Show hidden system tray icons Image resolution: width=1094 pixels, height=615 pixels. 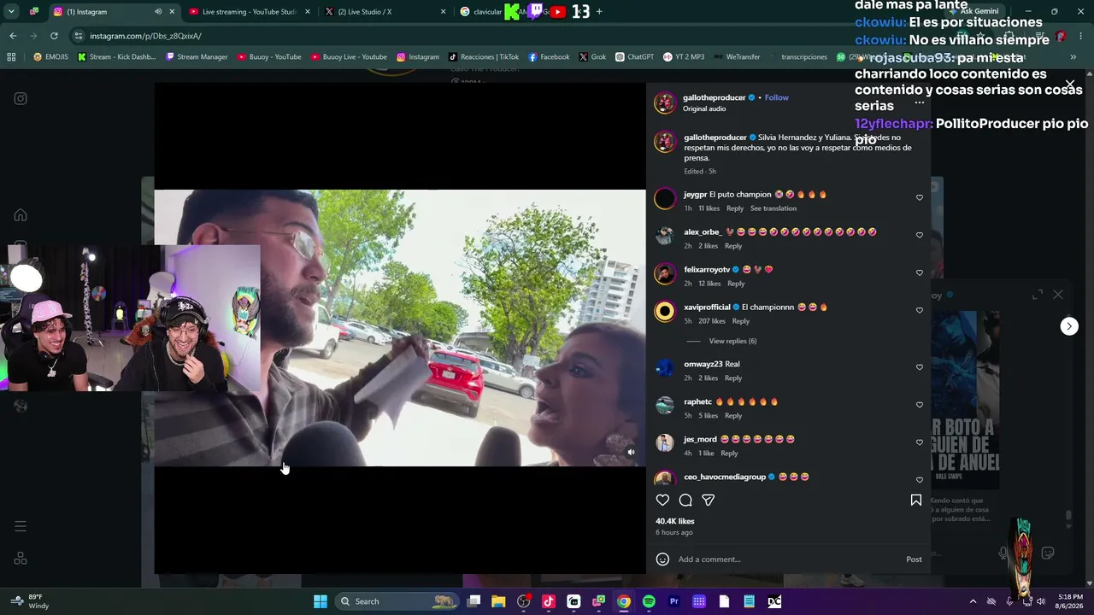973,601
